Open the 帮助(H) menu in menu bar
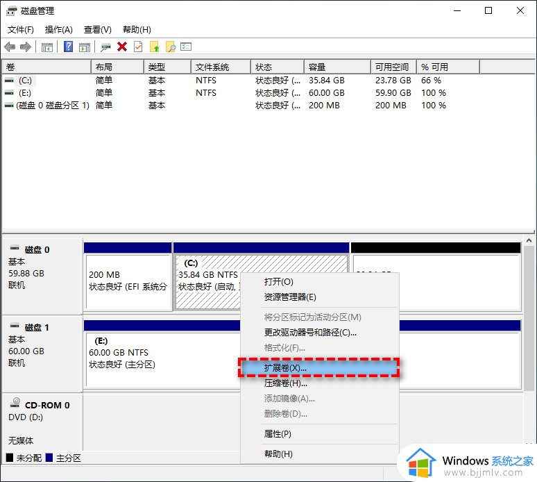Image resolution: width=537 pixels, height=482 pixels. click(137, 30)
